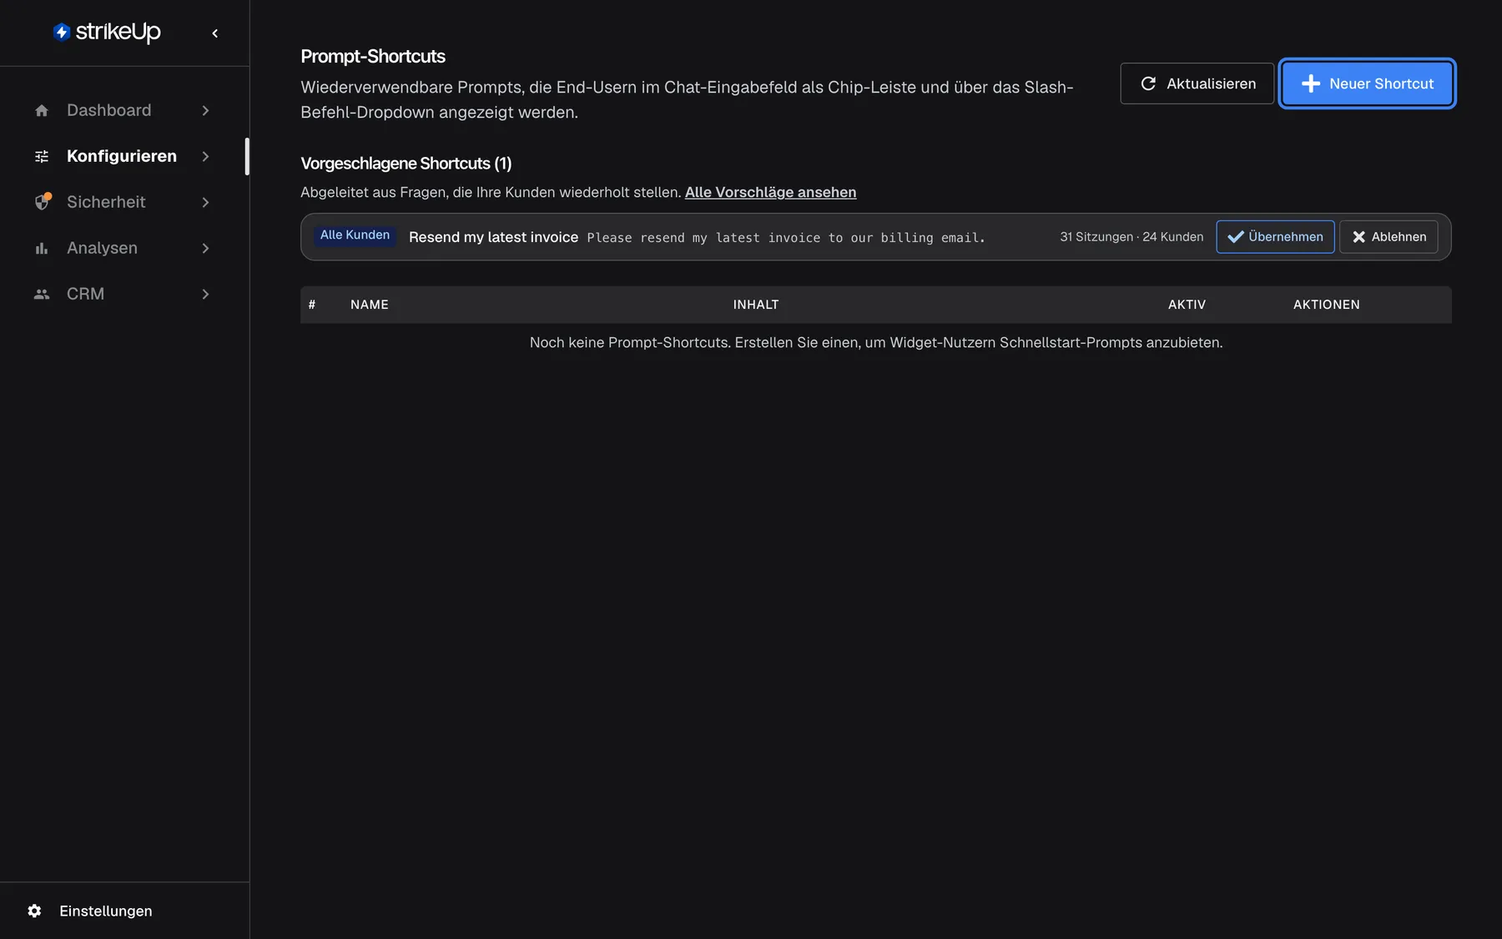Click '31 Sitzungen · 24 Kunden' text
Image resolution: width=1502 pixels, height=939 pixels.
pos(1132,237)
